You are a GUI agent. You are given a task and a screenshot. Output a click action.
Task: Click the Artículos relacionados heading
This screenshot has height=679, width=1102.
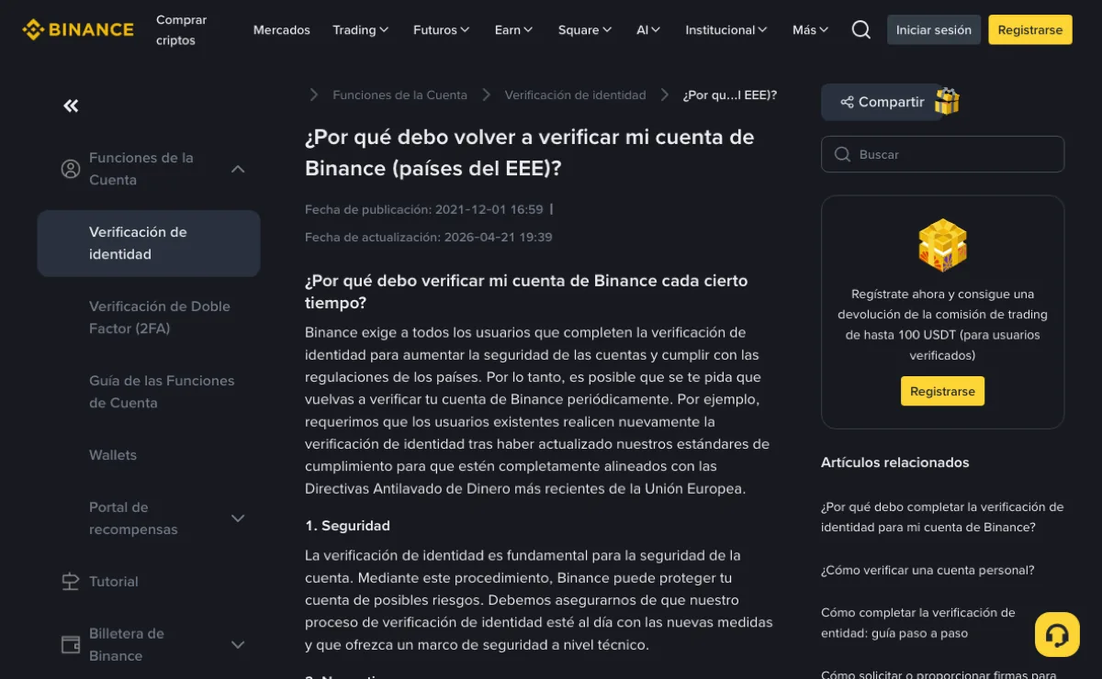coord(894,462)
